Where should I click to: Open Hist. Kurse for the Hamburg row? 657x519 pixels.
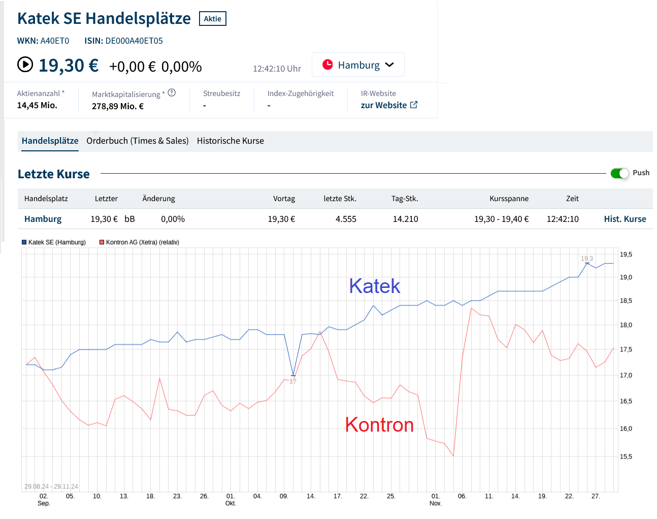[625, 219]
